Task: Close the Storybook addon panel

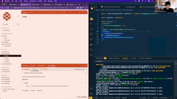Action: click(x=85, y=65)
